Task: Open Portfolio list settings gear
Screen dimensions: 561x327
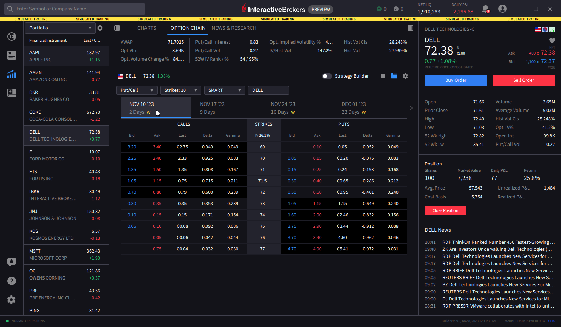Action: pos(100,28)
